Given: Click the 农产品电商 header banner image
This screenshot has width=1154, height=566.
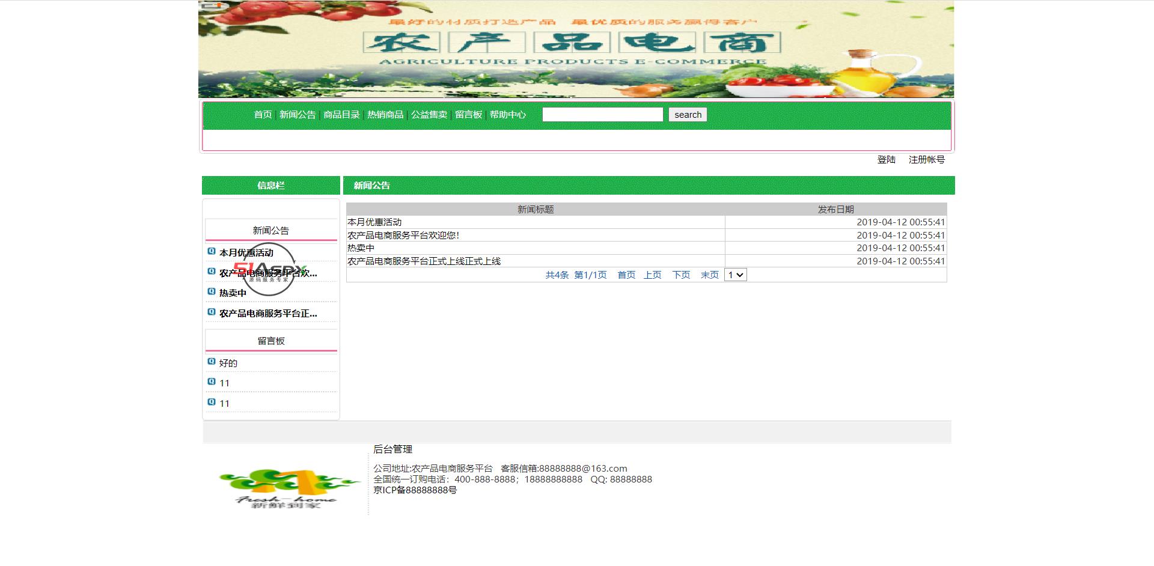Looking at the screenshot, I should [576, 49].
